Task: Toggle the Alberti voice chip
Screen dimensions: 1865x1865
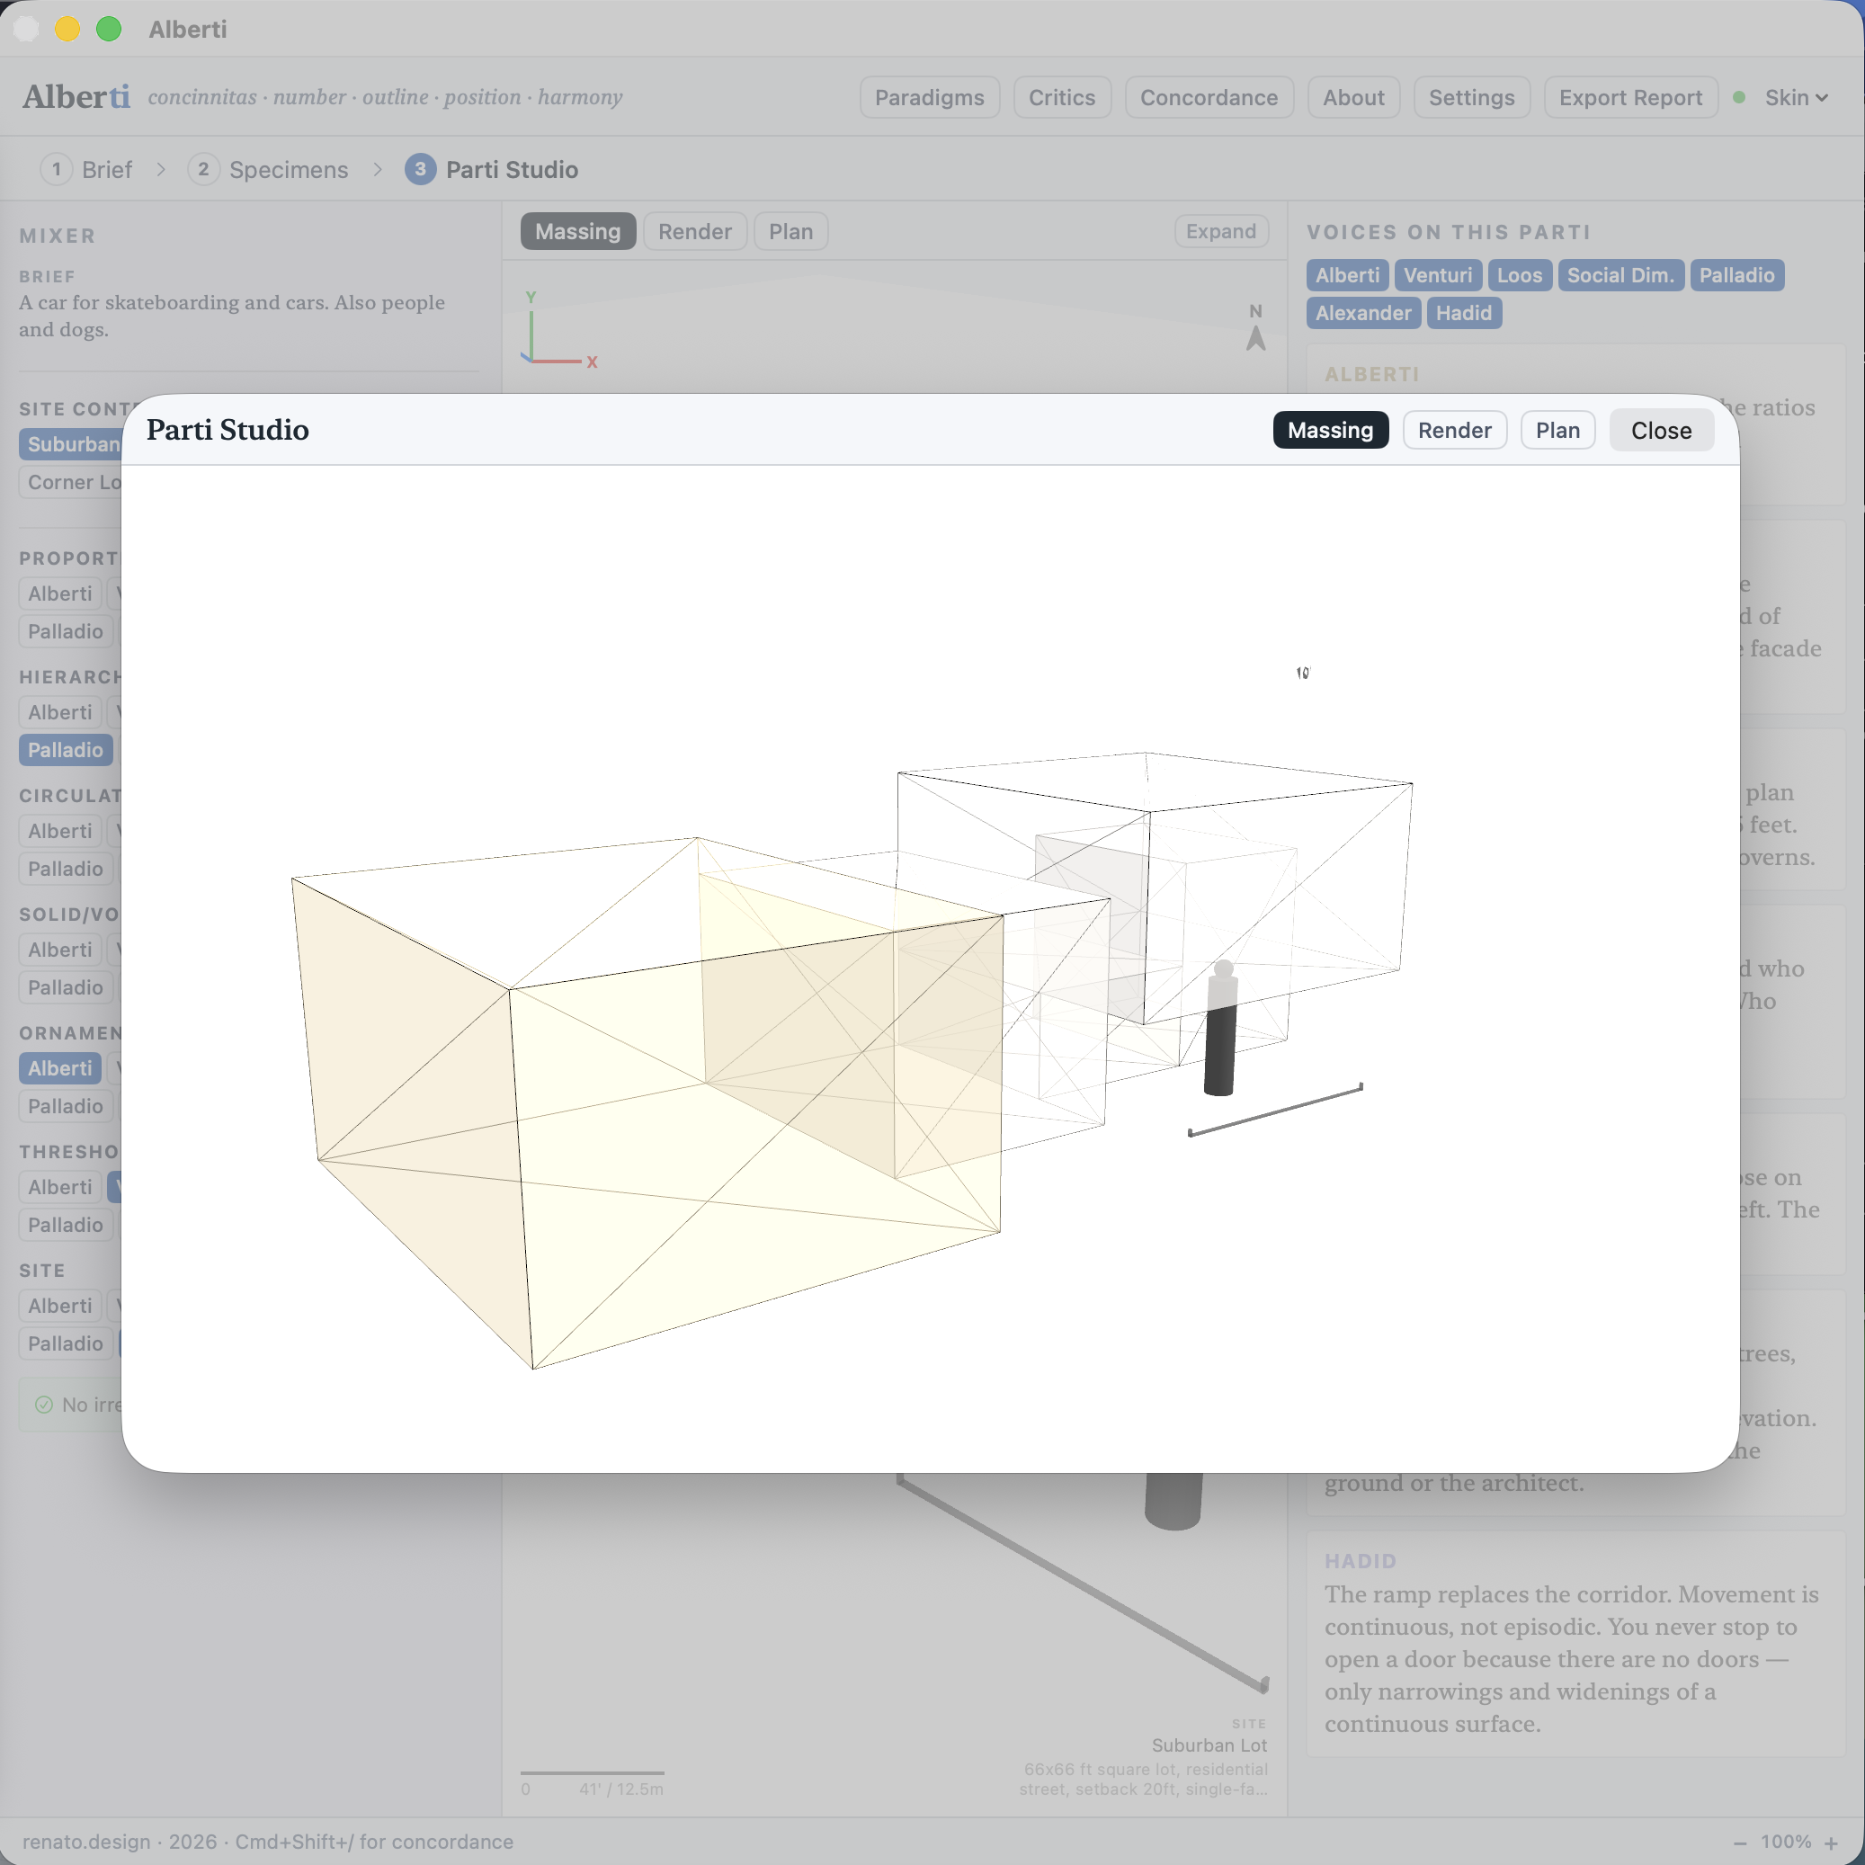Action: pos(1347,275)
